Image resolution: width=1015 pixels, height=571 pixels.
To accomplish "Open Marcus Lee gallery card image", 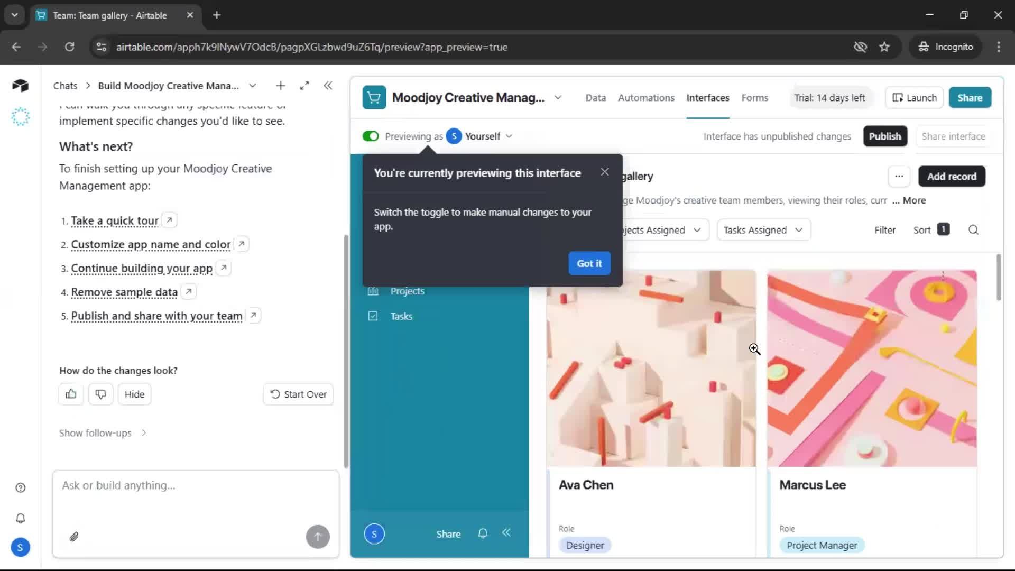I will click(x=872, y=369).
